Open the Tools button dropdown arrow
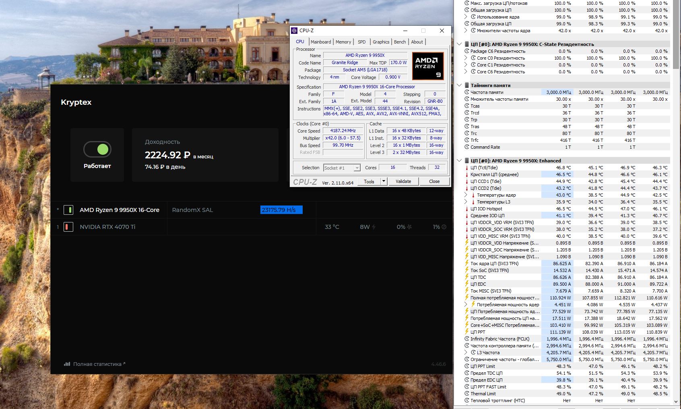Image resolution: width=681 pixels, height=409 pixels. [384, 181]
